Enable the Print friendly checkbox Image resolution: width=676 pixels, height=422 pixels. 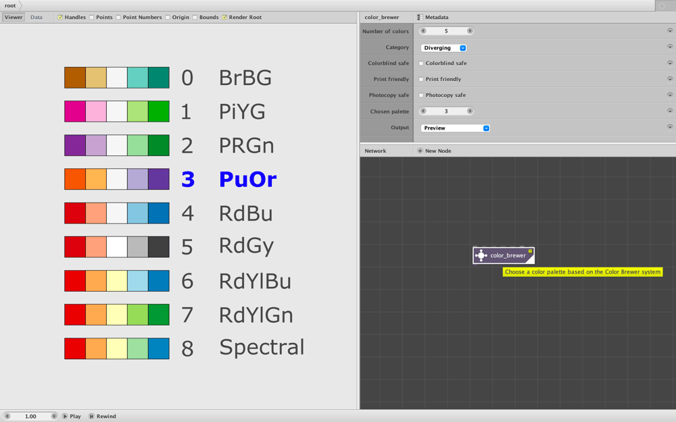pyautogui.click(x=421, y=79)
